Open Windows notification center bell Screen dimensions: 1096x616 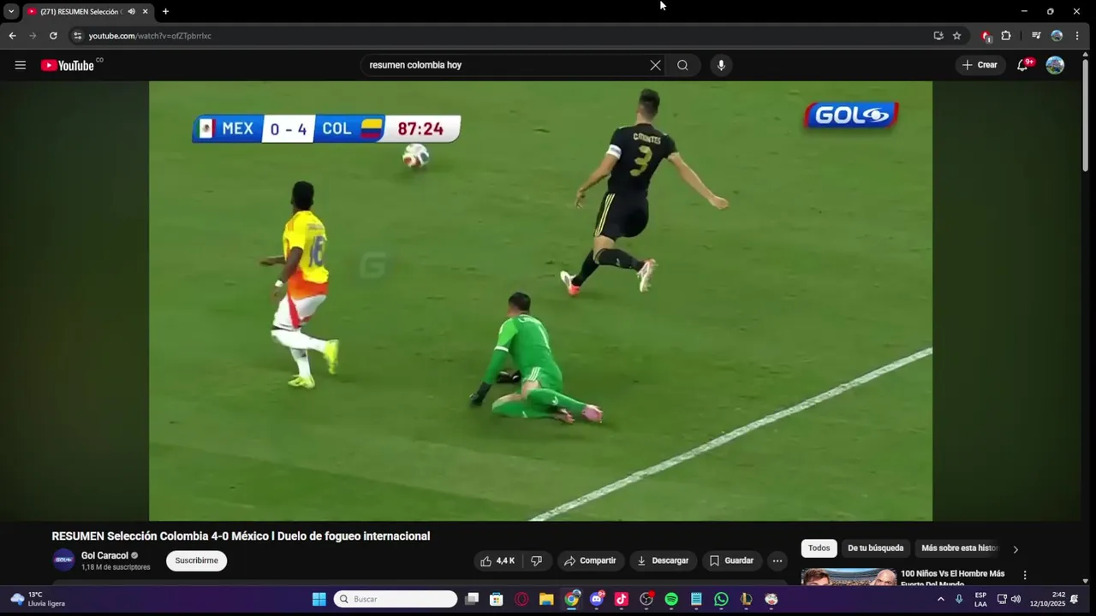(x=1075, y=599)
